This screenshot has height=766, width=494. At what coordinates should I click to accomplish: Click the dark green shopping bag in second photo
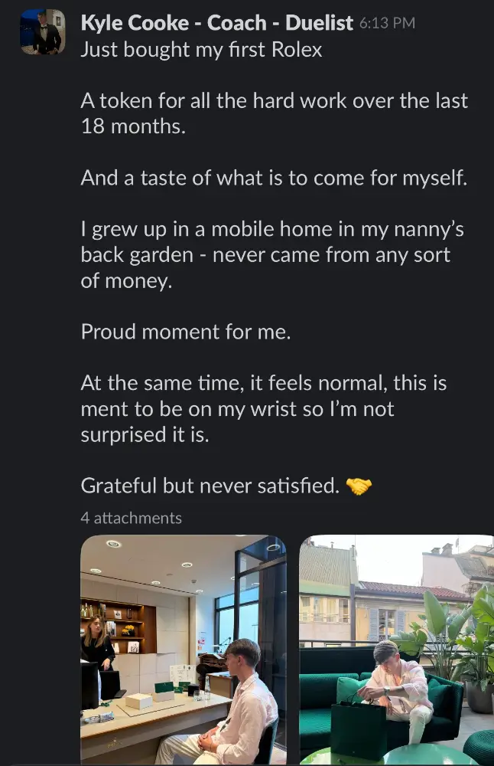click(x=358, y=728)
